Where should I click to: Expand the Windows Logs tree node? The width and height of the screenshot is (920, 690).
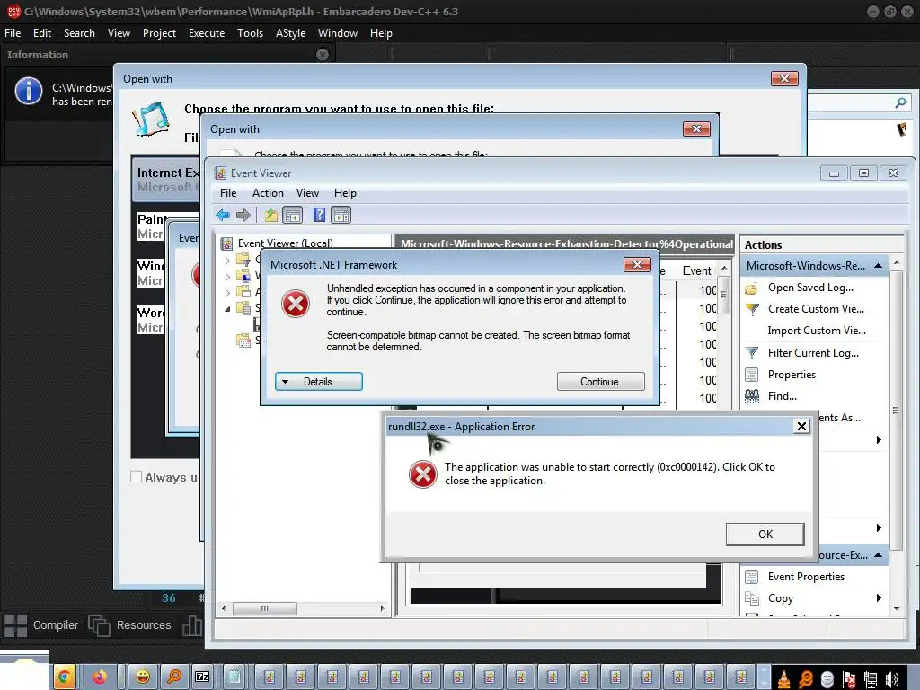pos(227,276)
